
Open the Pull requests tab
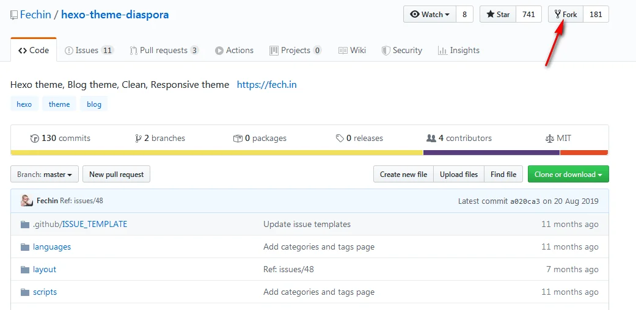[164, 50]
